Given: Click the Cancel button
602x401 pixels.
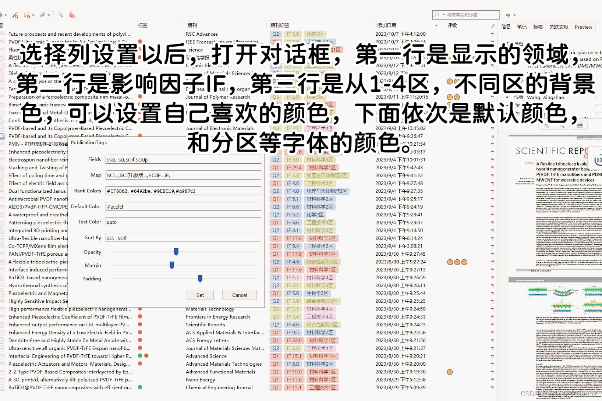Looking at the screenshot, I should [240, 295].
